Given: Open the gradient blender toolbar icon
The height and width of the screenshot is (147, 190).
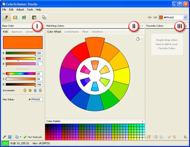Looking at the screenshot, I should (16, 18).
